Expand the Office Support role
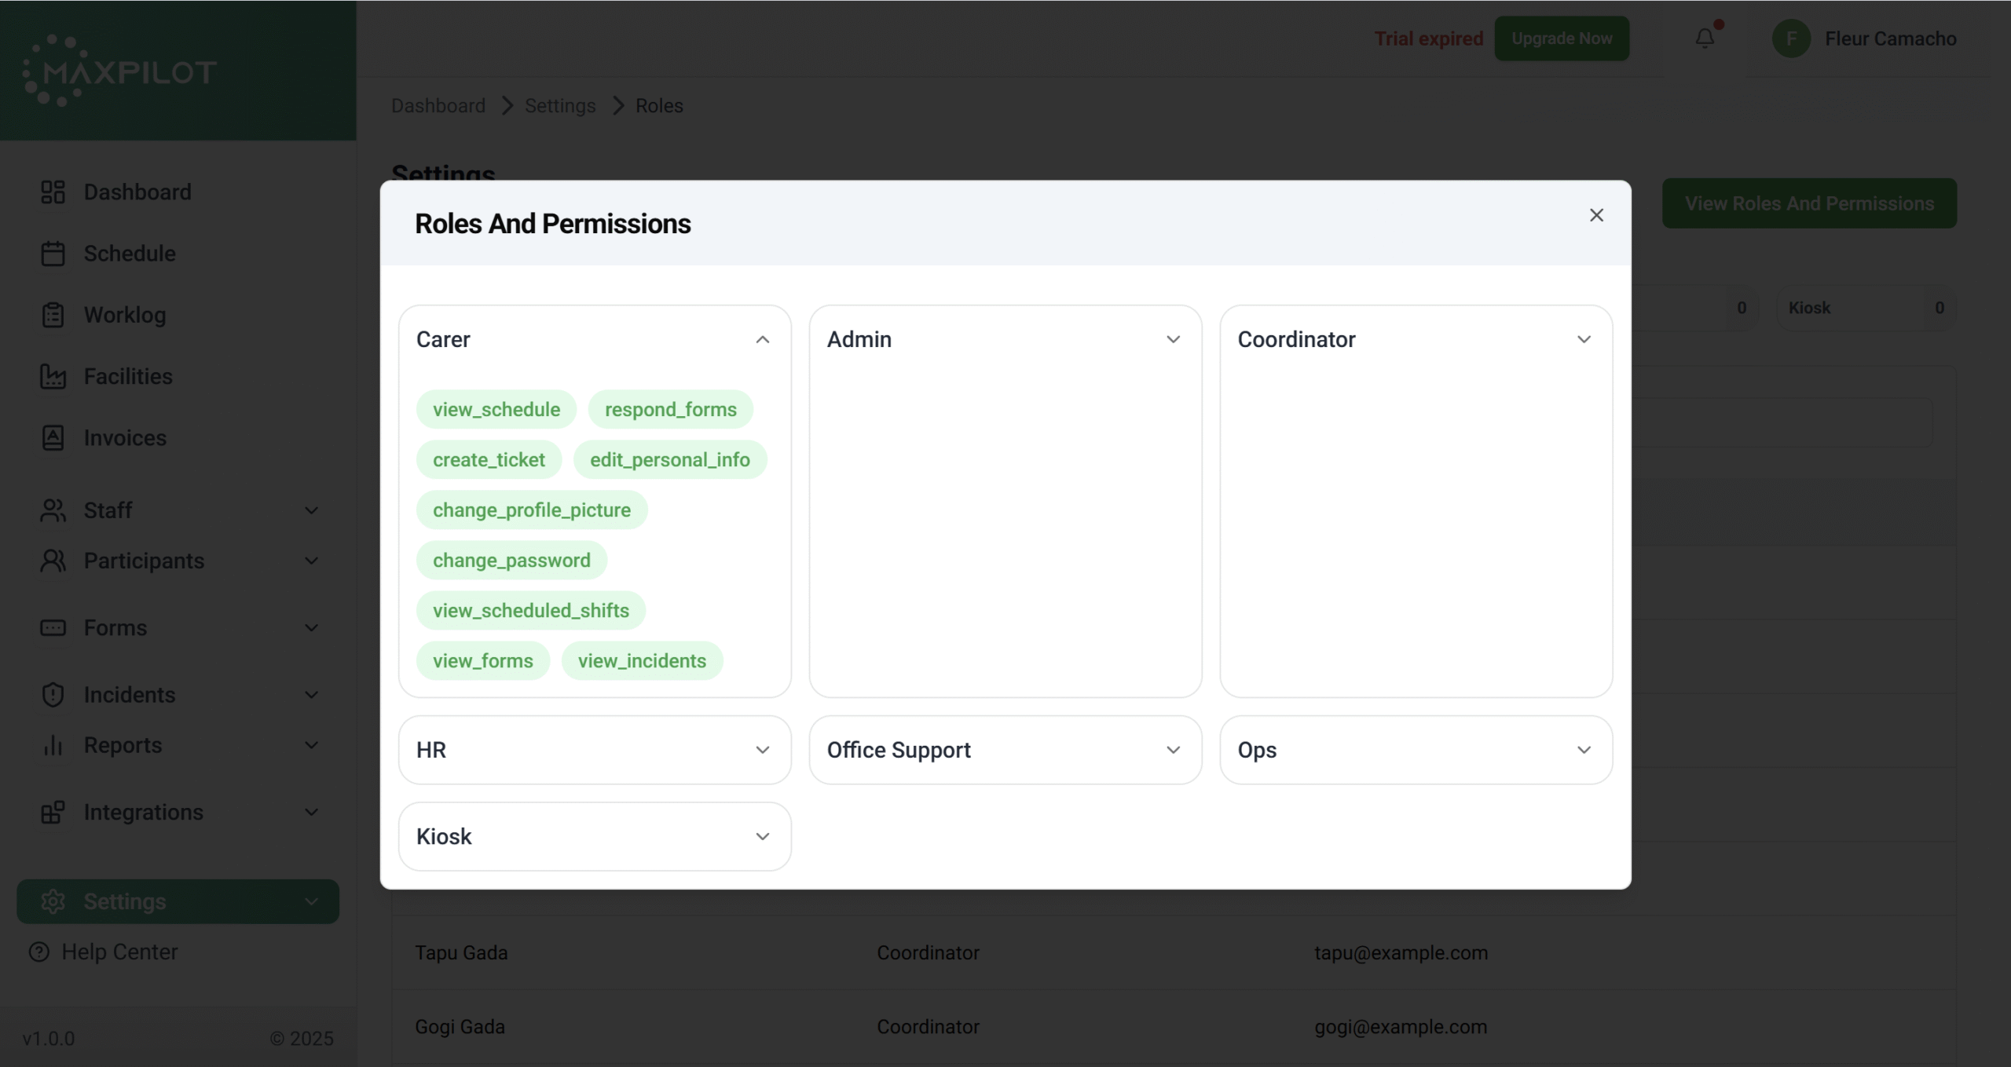The image size is (2011, 1067). point(1172,750)
